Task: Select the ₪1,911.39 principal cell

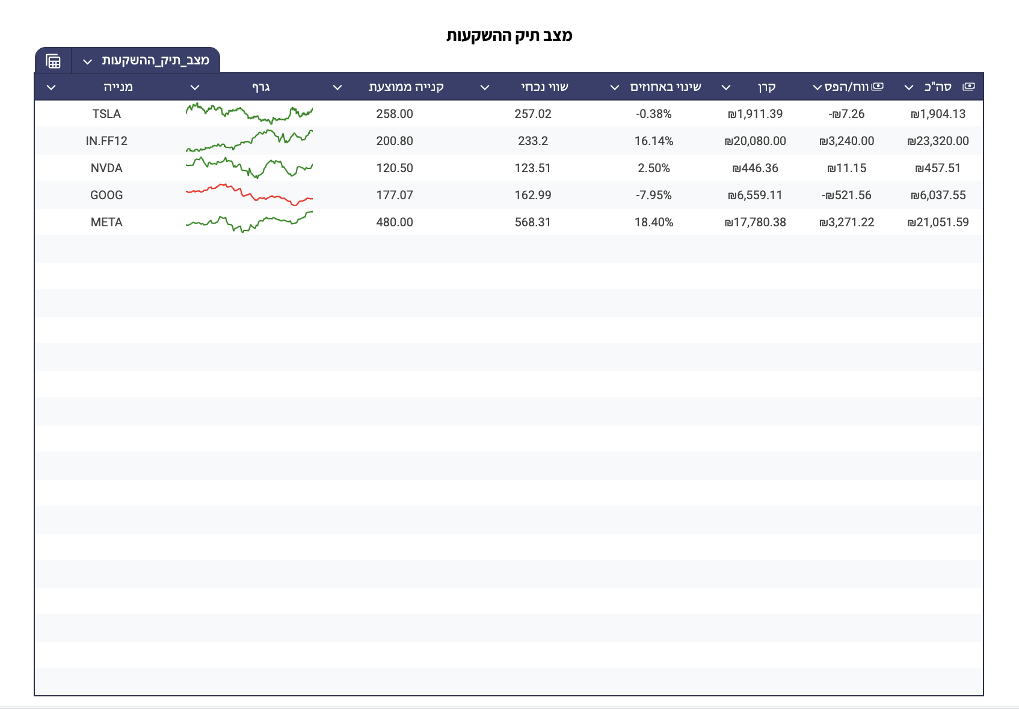Action: (x=756, y=114)
